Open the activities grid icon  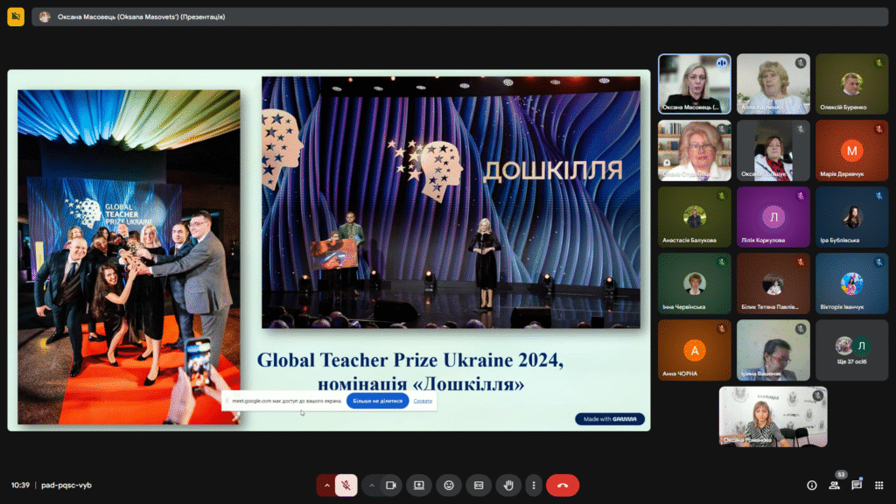(878, 485)
